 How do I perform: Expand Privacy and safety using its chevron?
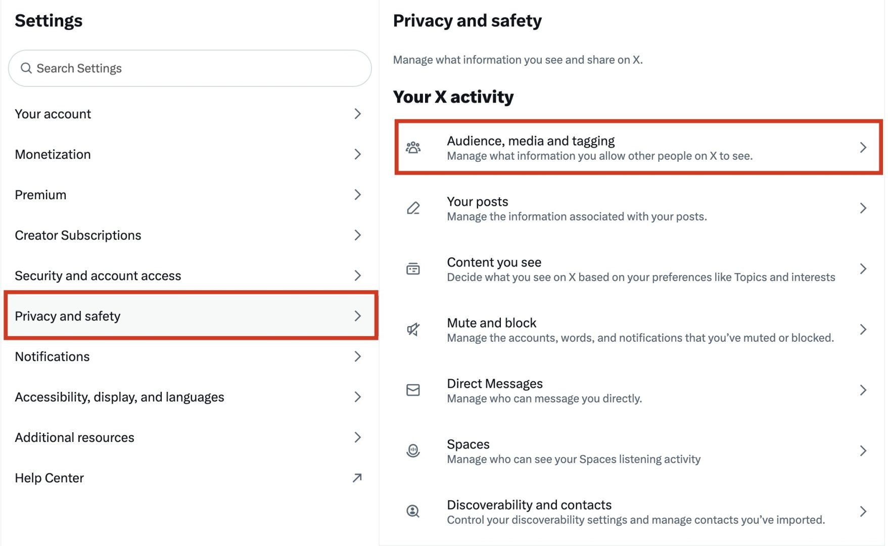[x=358, y=316]
